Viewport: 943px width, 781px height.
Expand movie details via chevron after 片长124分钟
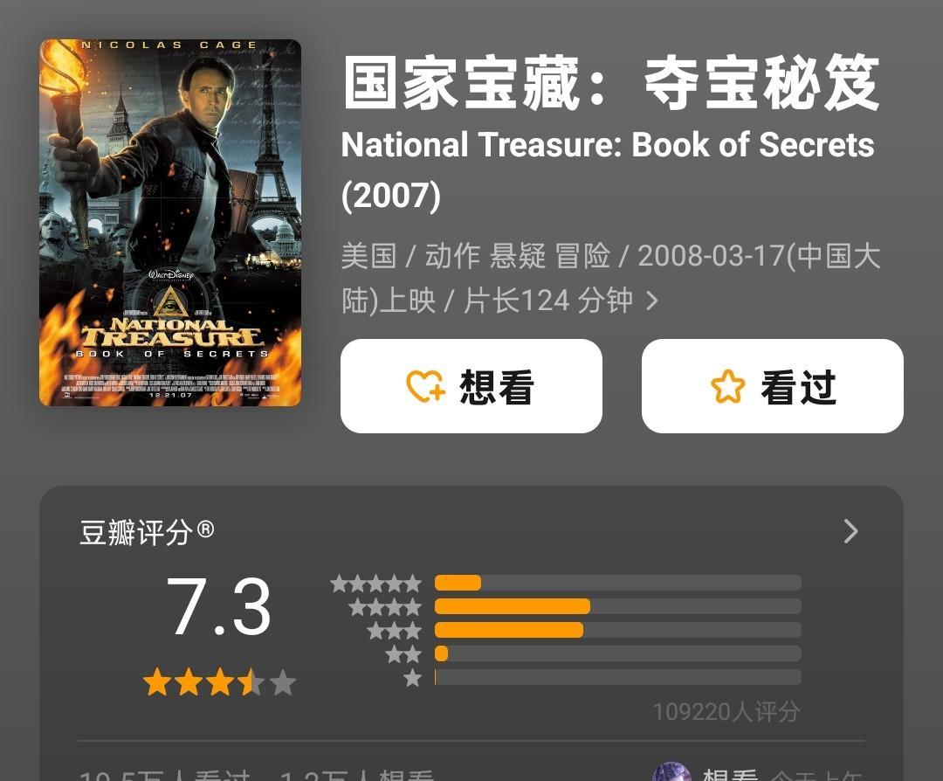tap(652, 301)
